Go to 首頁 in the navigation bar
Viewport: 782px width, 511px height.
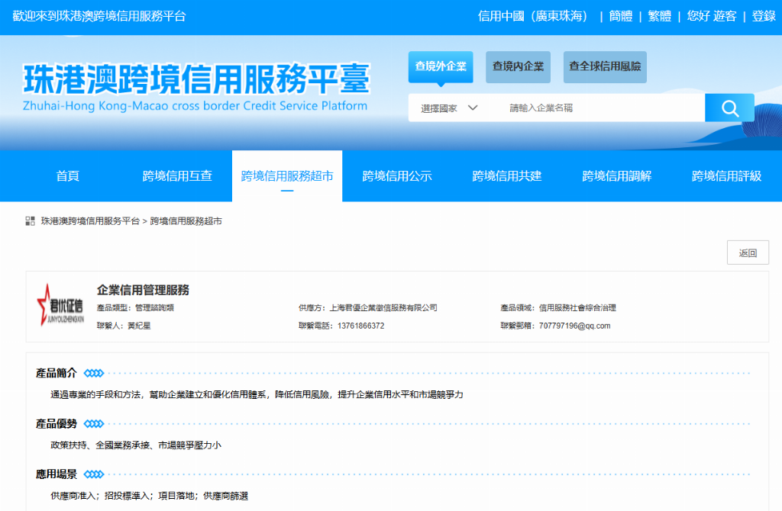(67, 176)
